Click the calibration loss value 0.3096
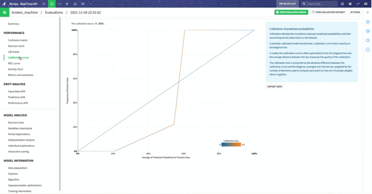Viewport: 372px width, 194px height. coord(99,24)
